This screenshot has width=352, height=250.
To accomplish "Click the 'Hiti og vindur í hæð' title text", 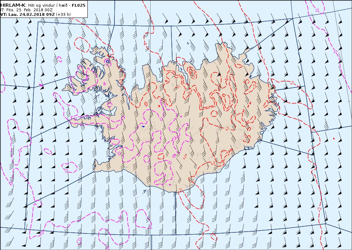I will pyautogui.click(x=48, y=5).
